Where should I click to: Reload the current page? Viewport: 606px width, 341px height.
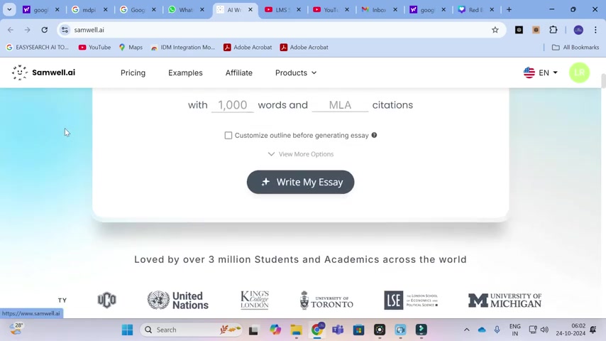coord(45,30)
